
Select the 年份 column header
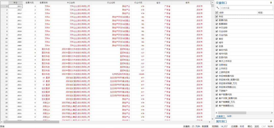tap(15, 3)
